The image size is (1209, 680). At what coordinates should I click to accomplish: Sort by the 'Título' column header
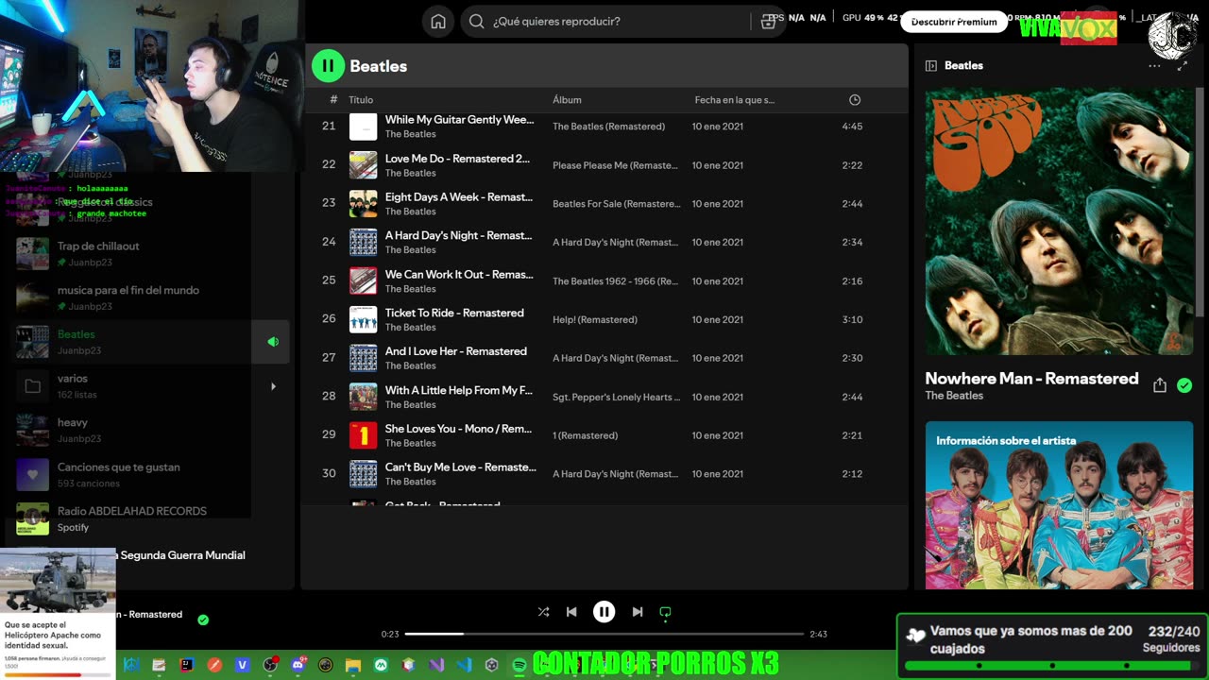pyautogui.click(x=361, y=100)
